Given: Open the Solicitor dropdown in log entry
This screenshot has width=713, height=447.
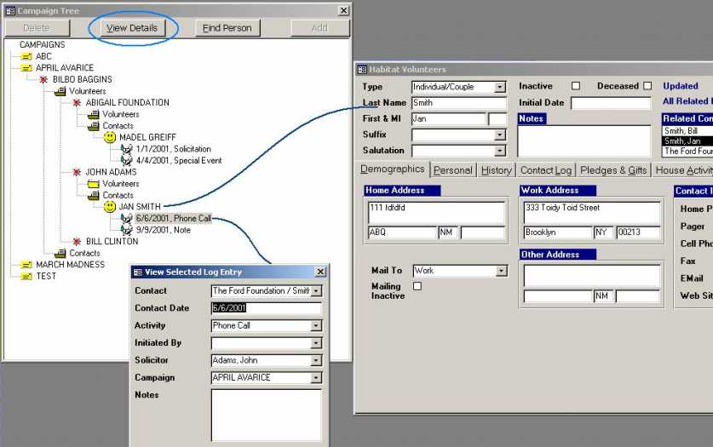Looking at the screenshot, I should click(x=316, y=360).
